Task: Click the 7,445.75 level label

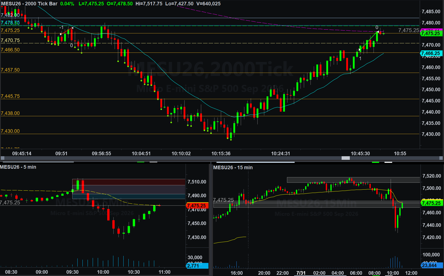Action: [x=10, y=96]
